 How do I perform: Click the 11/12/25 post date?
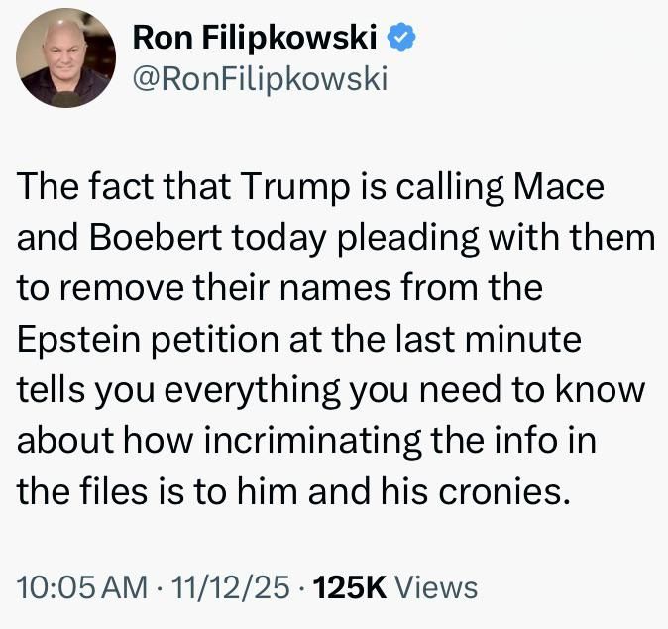[x=230, y=587]
